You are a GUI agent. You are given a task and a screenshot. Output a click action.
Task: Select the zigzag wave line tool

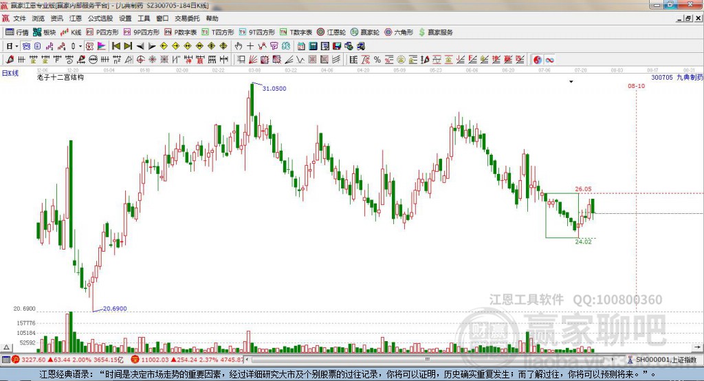[x=300, y=59]
